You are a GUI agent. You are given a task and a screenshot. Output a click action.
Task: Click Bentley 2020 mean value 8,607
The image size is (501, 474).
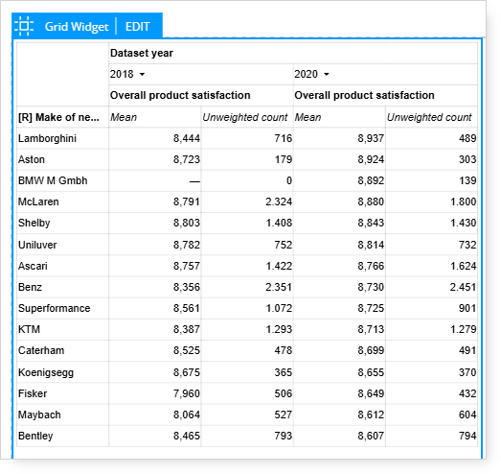(x=371, y=436)
